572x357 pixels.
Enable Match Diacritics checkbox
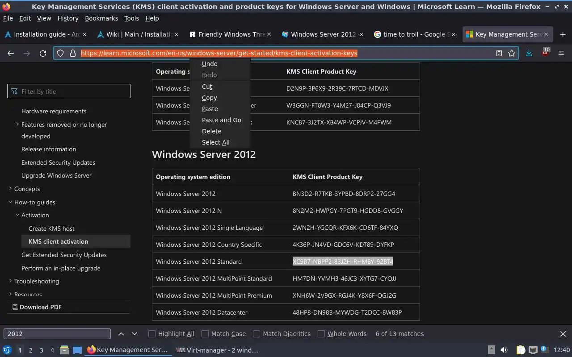(257, 334)
